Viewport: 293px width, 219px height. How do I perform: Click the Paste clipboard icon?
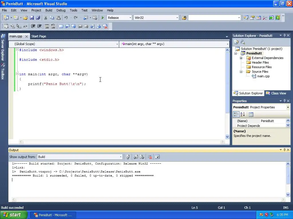(x=58, y=18)
